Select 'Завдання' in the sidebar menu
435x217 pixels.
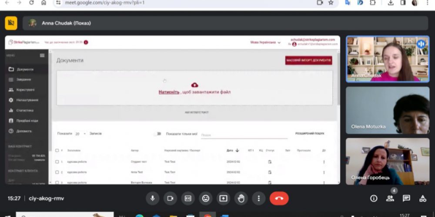tap(24, 79)
